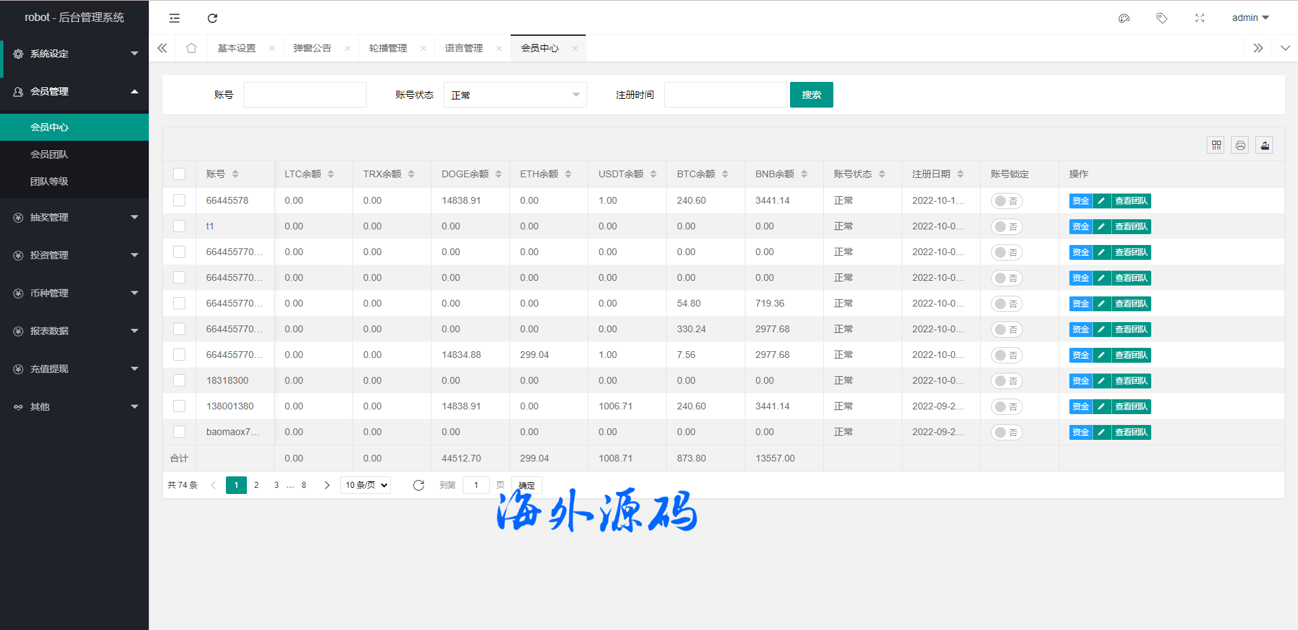Click 查看团队 for account 138001380
Viewport: 1298px width, 630px height.
pyautogui.click(x=1131, y=407)
